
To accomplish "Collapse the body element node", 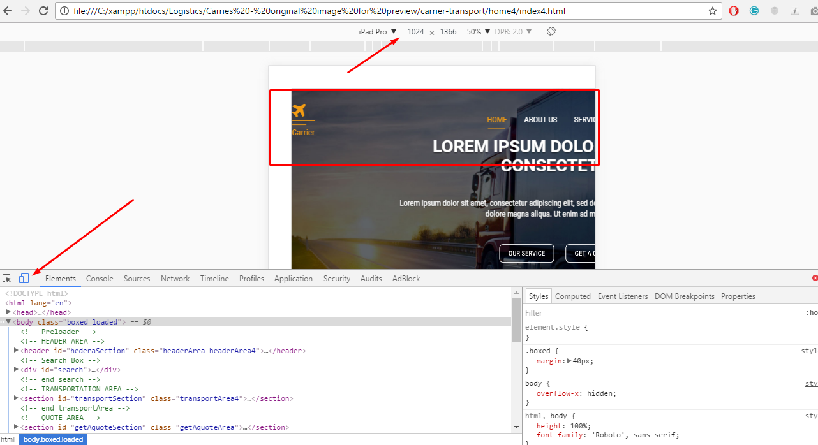I will (x=9, y=322).
